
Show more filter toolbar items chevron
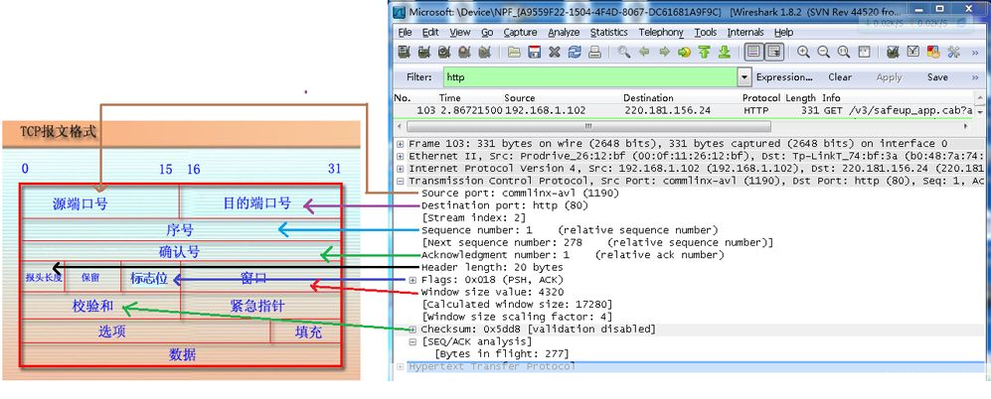[x=974, y=77]
